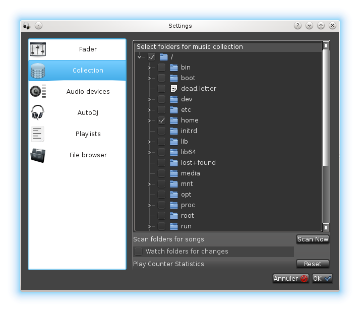Click the scrollbar bottom arrow button
Screen dimensions: 360x312
tap(326, 227)
